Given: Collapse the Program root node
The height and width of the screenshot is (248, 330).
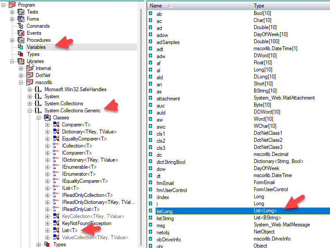Looking at the screenshot, I should pos(4,5).
